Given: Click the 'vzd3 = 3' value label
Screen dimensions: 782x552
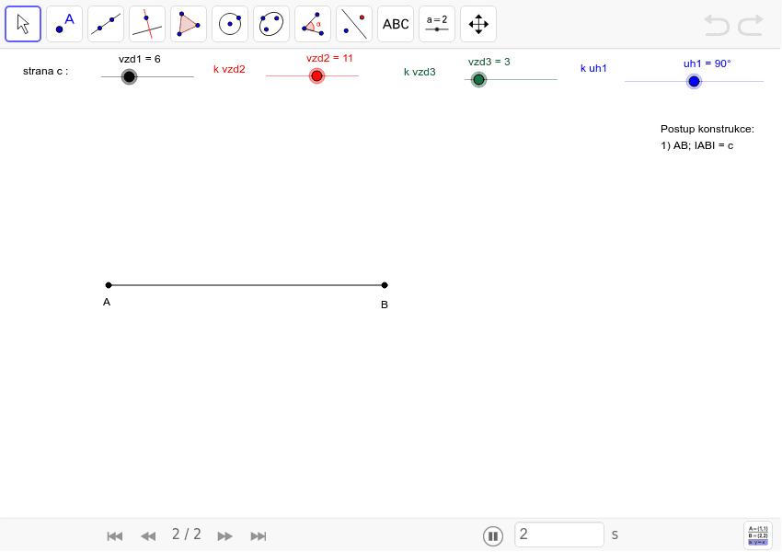Looking at the screenshot, I should click(x=489, y=62).
